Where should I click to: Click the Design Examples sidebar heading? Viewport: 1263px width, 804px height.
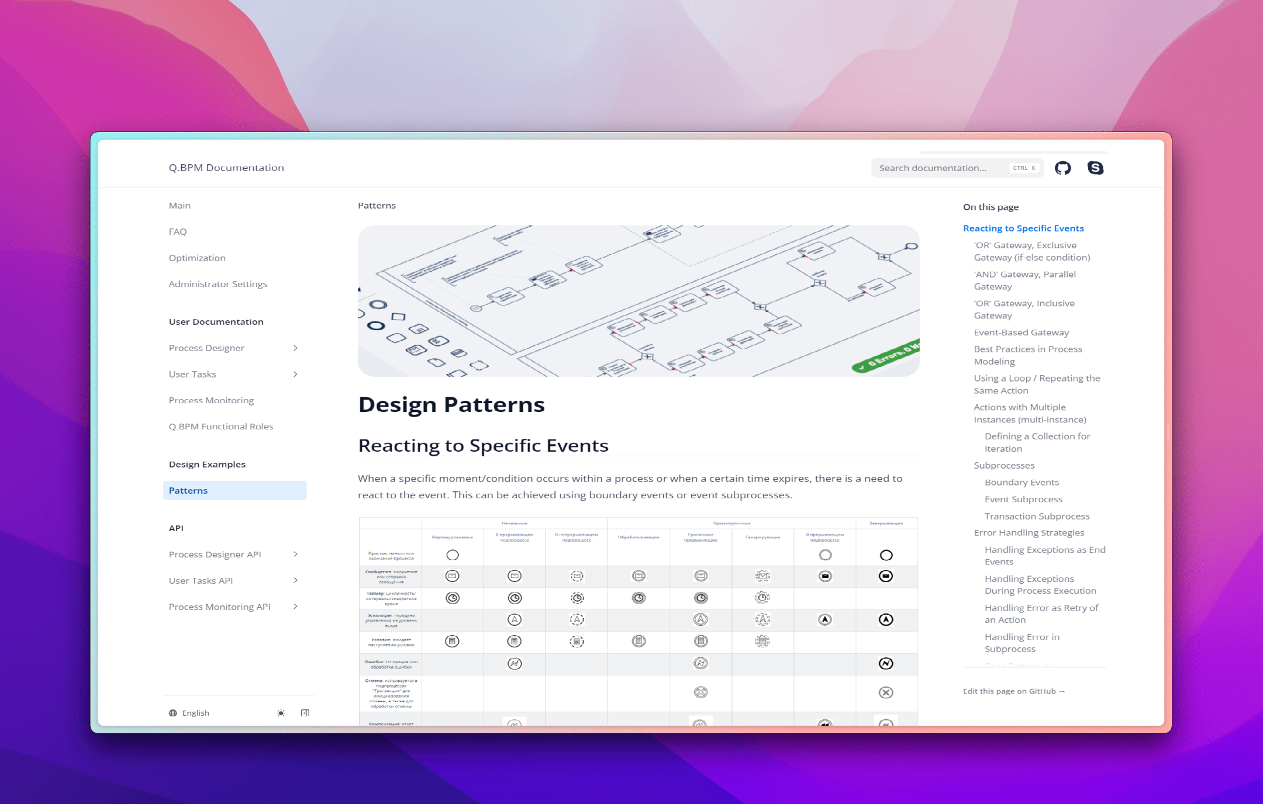[x=207, y=465]
